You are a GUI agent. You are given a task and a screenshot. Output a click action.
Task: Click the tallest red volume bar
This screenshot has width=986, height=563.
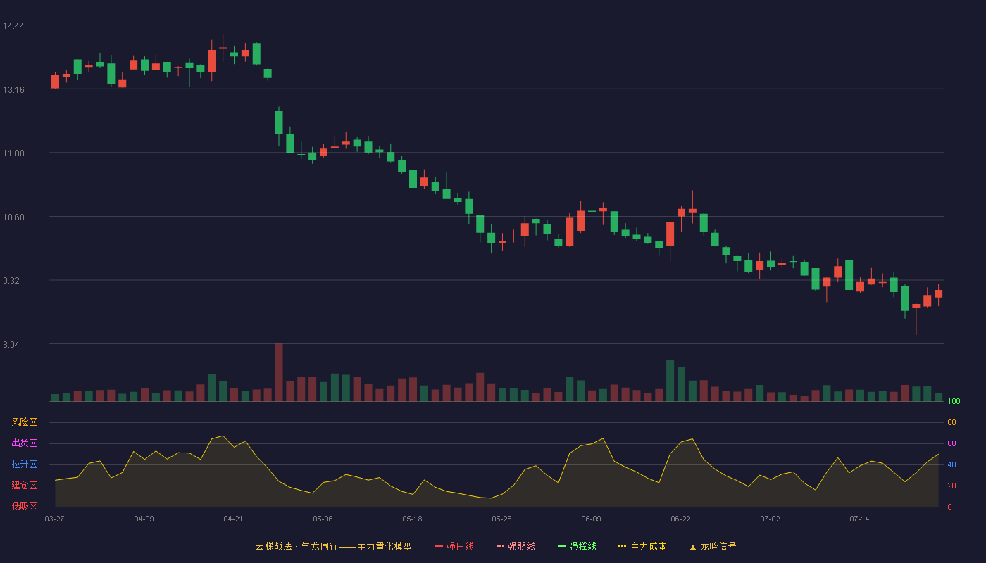pos(279,372)
